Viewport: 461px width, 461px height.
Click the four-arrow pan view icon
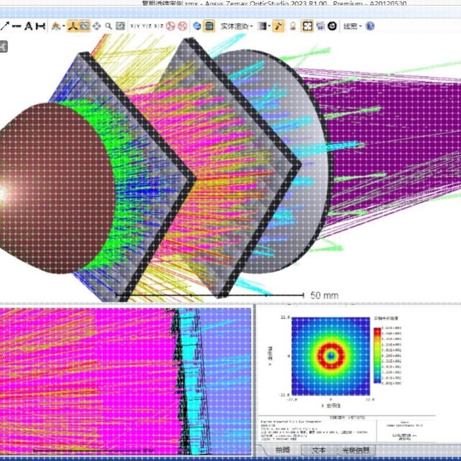97,26
